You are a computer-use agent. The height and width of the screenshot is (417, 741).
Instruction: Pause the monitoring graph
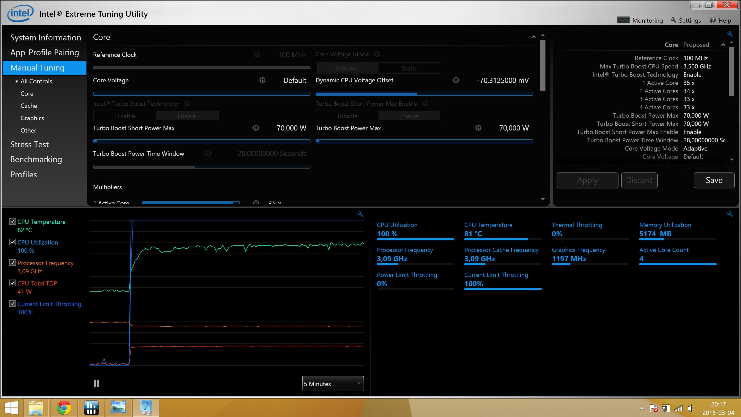click(96, 383)
